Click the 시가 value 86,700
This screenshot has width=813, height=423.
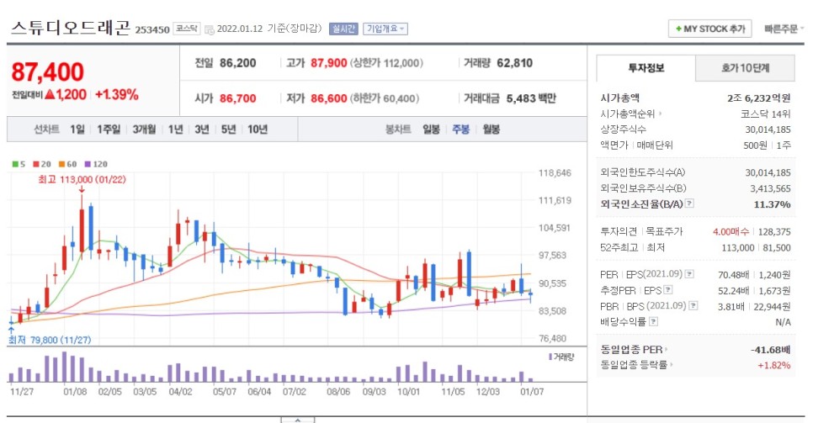click(x=237, y=98)
